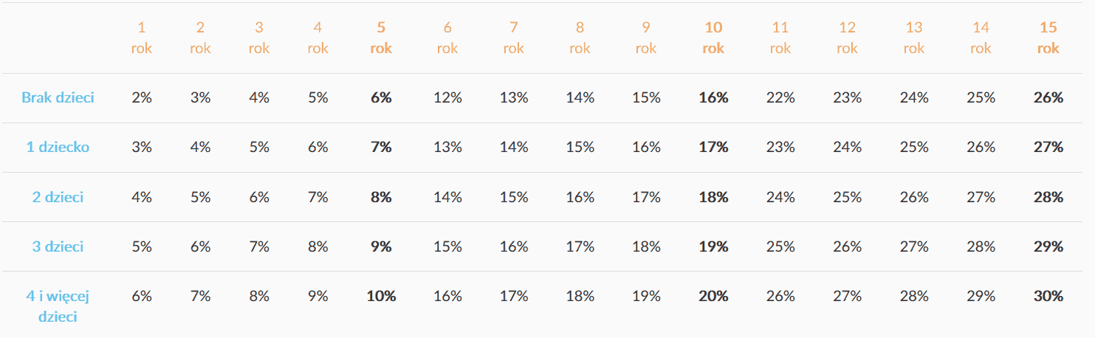Image resolution: width=1095 pixels, height=338 pixels.
Task: Select the bold '5 rok' column header
Action: (x=381, y=38)
